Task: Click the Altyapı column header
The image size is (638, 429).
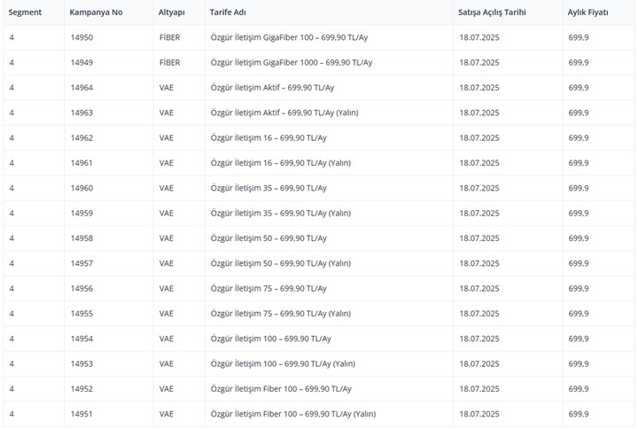Action: pos(171,12)
